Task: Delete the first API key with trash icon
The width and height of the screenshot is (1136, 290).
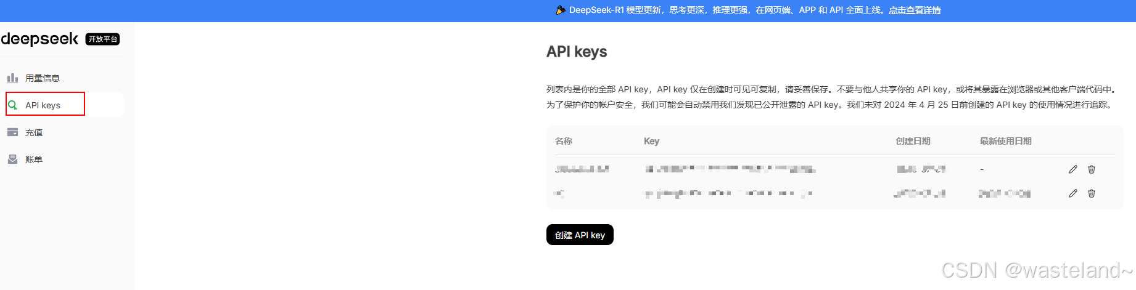Action: [x=1092, y=169]
